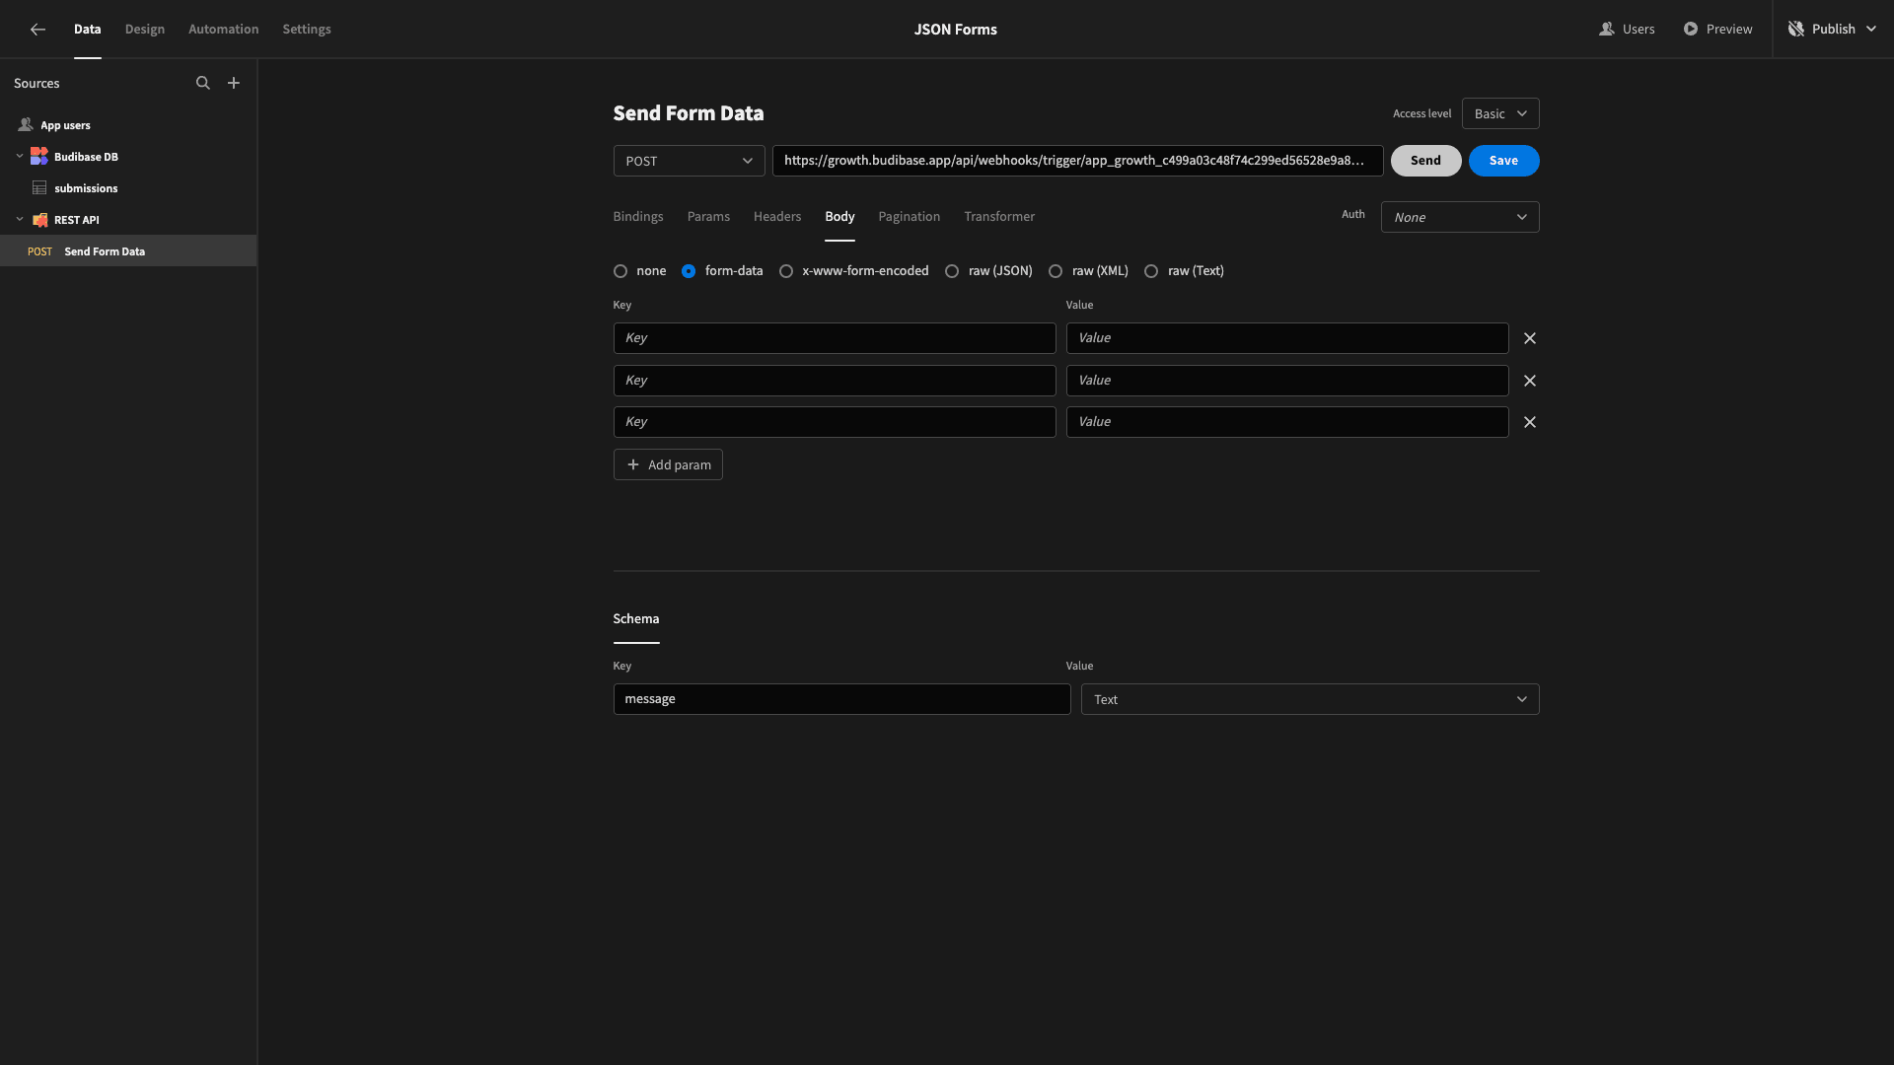1894x1065 pixels.
Task: Select x-www-form-encoded body type
Action: [786, 271]
